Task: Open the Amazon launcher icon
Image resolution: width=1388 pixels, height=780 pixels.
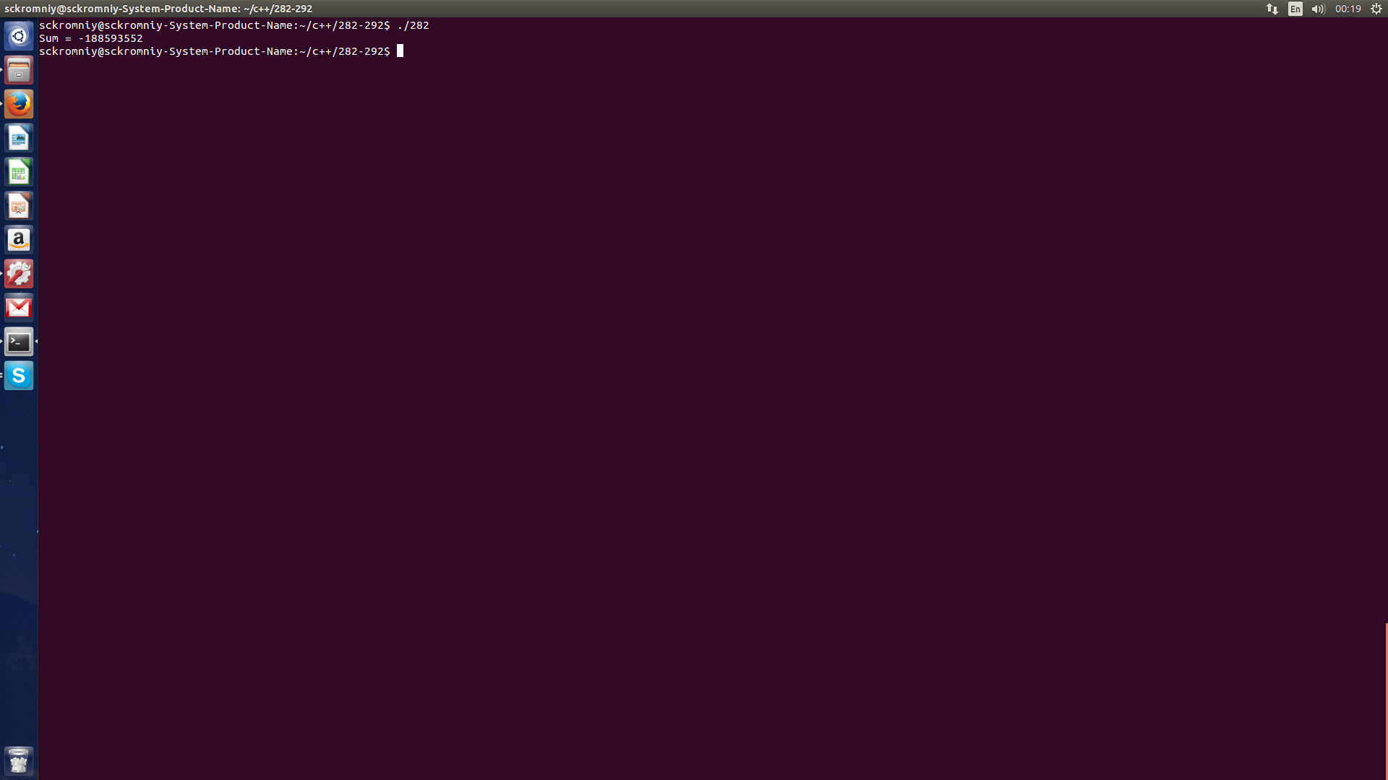Action: [19, 240]
